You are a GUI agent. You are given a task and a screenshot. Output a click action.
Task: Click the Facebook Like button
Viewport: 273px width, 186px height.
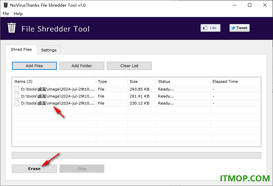(210, 28)
